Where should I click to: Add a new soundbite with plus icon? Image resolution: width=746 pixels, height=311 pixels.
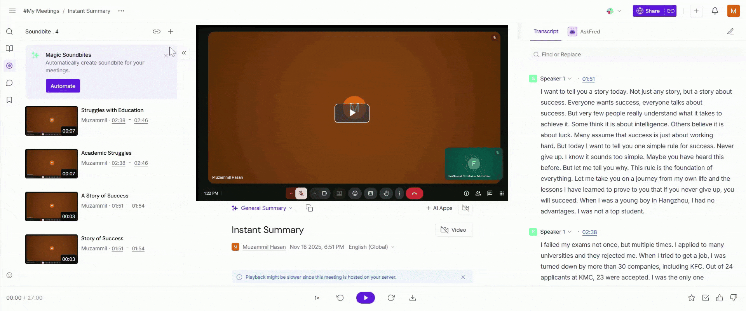171,31
